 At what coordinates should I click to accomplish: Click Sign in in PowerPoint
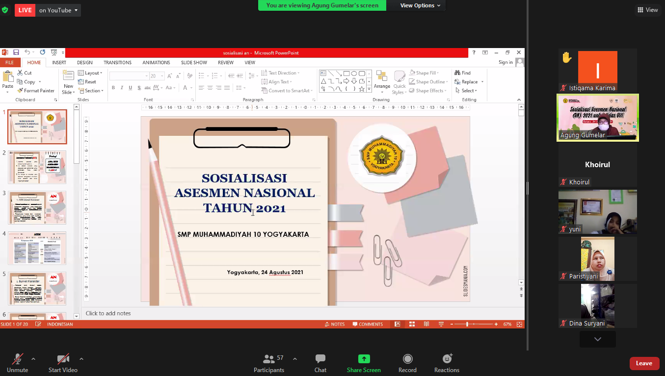pos(505,62)
